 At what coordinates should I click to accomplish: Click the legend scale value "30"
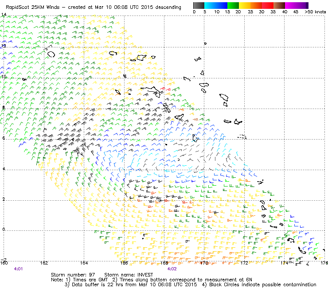click(x=262, y=12)
